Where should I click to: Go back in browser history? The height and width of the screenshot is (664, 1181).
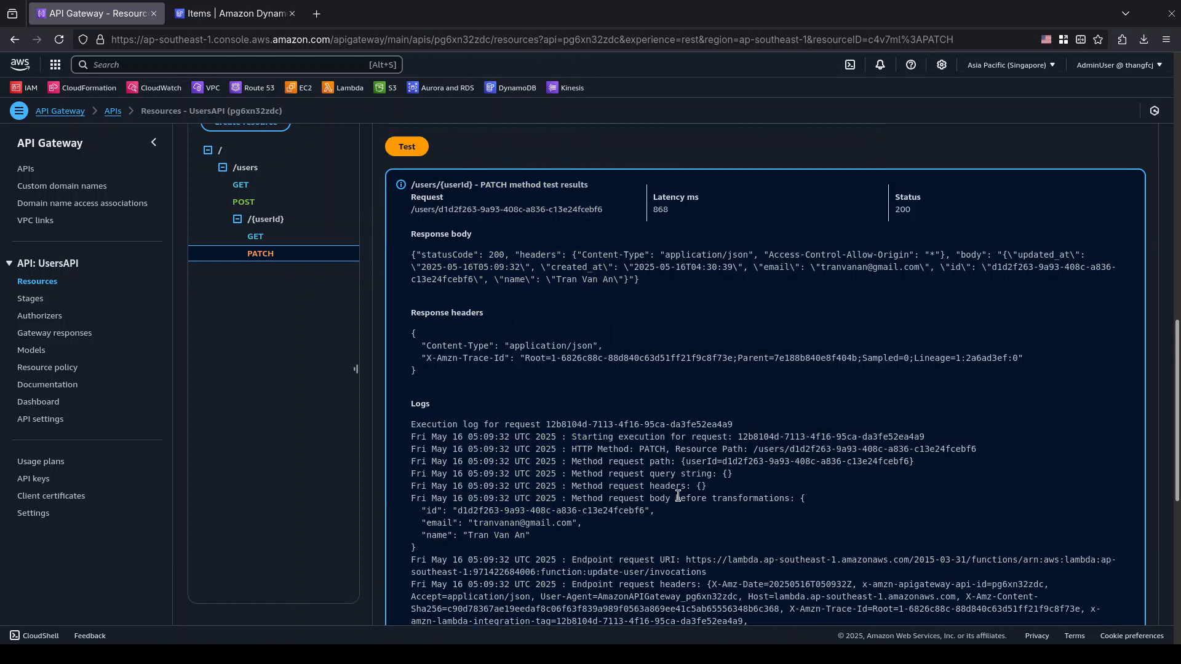pyautogui.click(x=14, y=39)
